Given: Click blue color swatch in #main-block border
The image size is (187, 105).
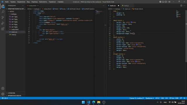Looking at the screenshot, I should tap(131, 22).
